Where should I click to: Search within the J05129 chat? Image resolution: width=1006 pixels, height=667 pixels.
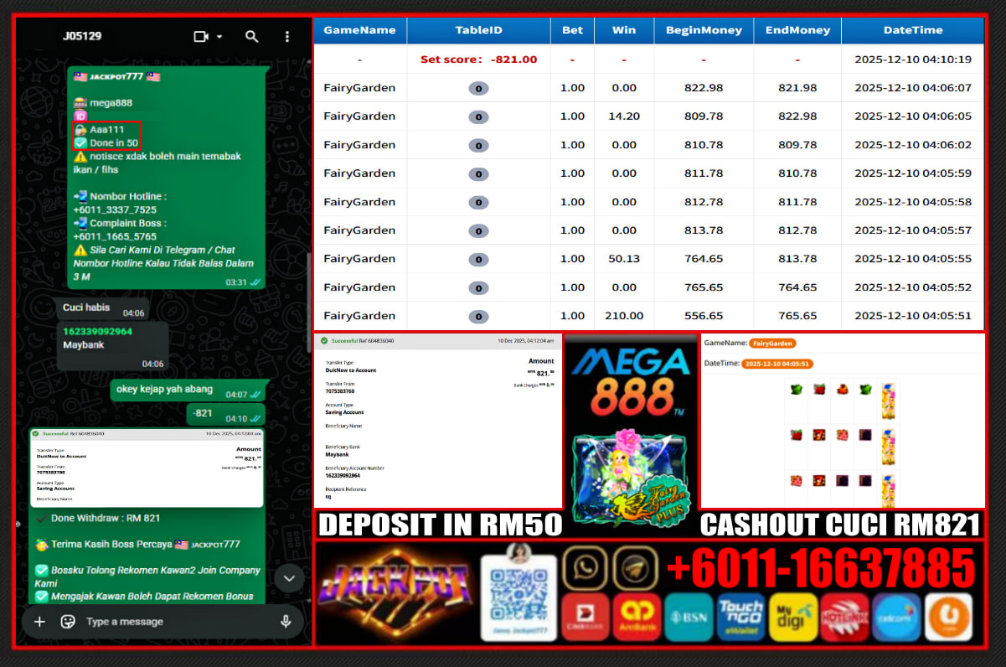[251, 37]
